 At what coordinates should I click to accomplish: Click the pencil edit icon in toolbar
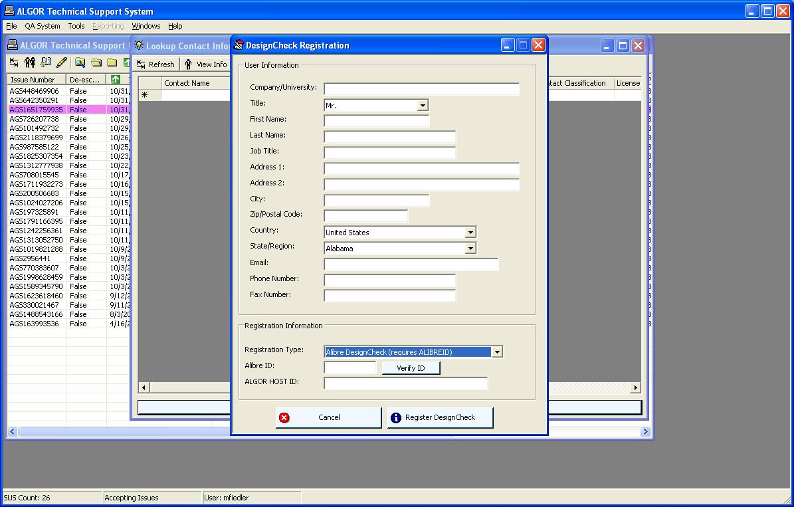click(x=62, y=62)
